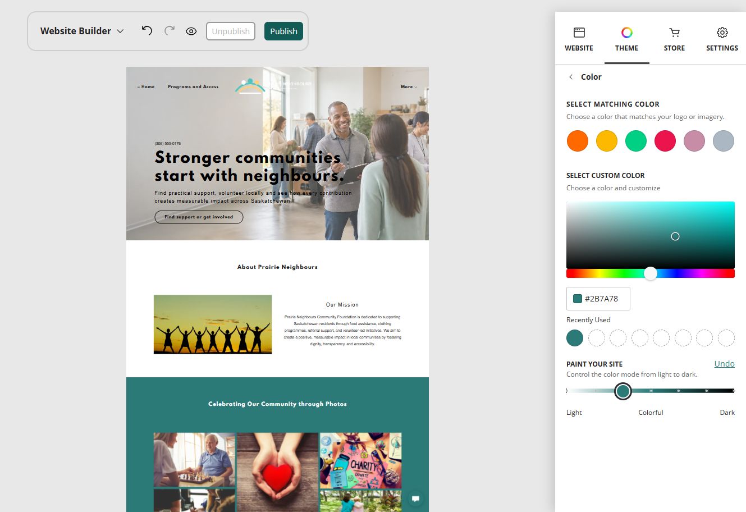Click the rainbow hue slider handle
Image resolution: width=746 pixels, height=512 pixels.
[x=651, y=273]
